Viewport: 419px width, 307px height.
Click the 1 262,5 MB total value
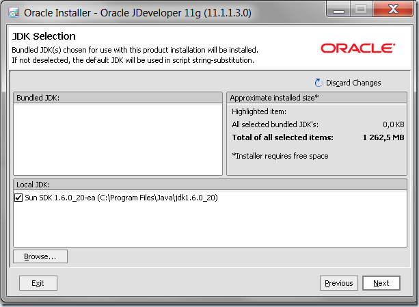tap(383, 137)
